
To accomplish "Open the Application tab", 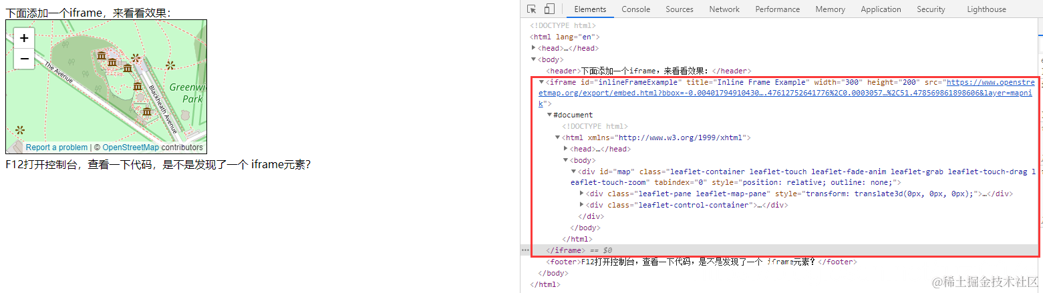I will tap(881, 9).
